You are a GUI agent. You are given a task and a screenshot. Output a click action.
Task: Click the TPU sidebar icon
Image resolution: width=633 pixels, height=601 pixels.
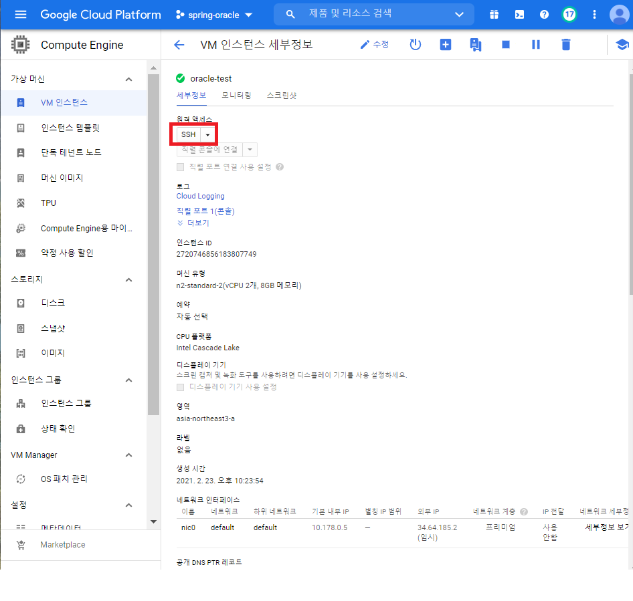[x=21, y=203]
